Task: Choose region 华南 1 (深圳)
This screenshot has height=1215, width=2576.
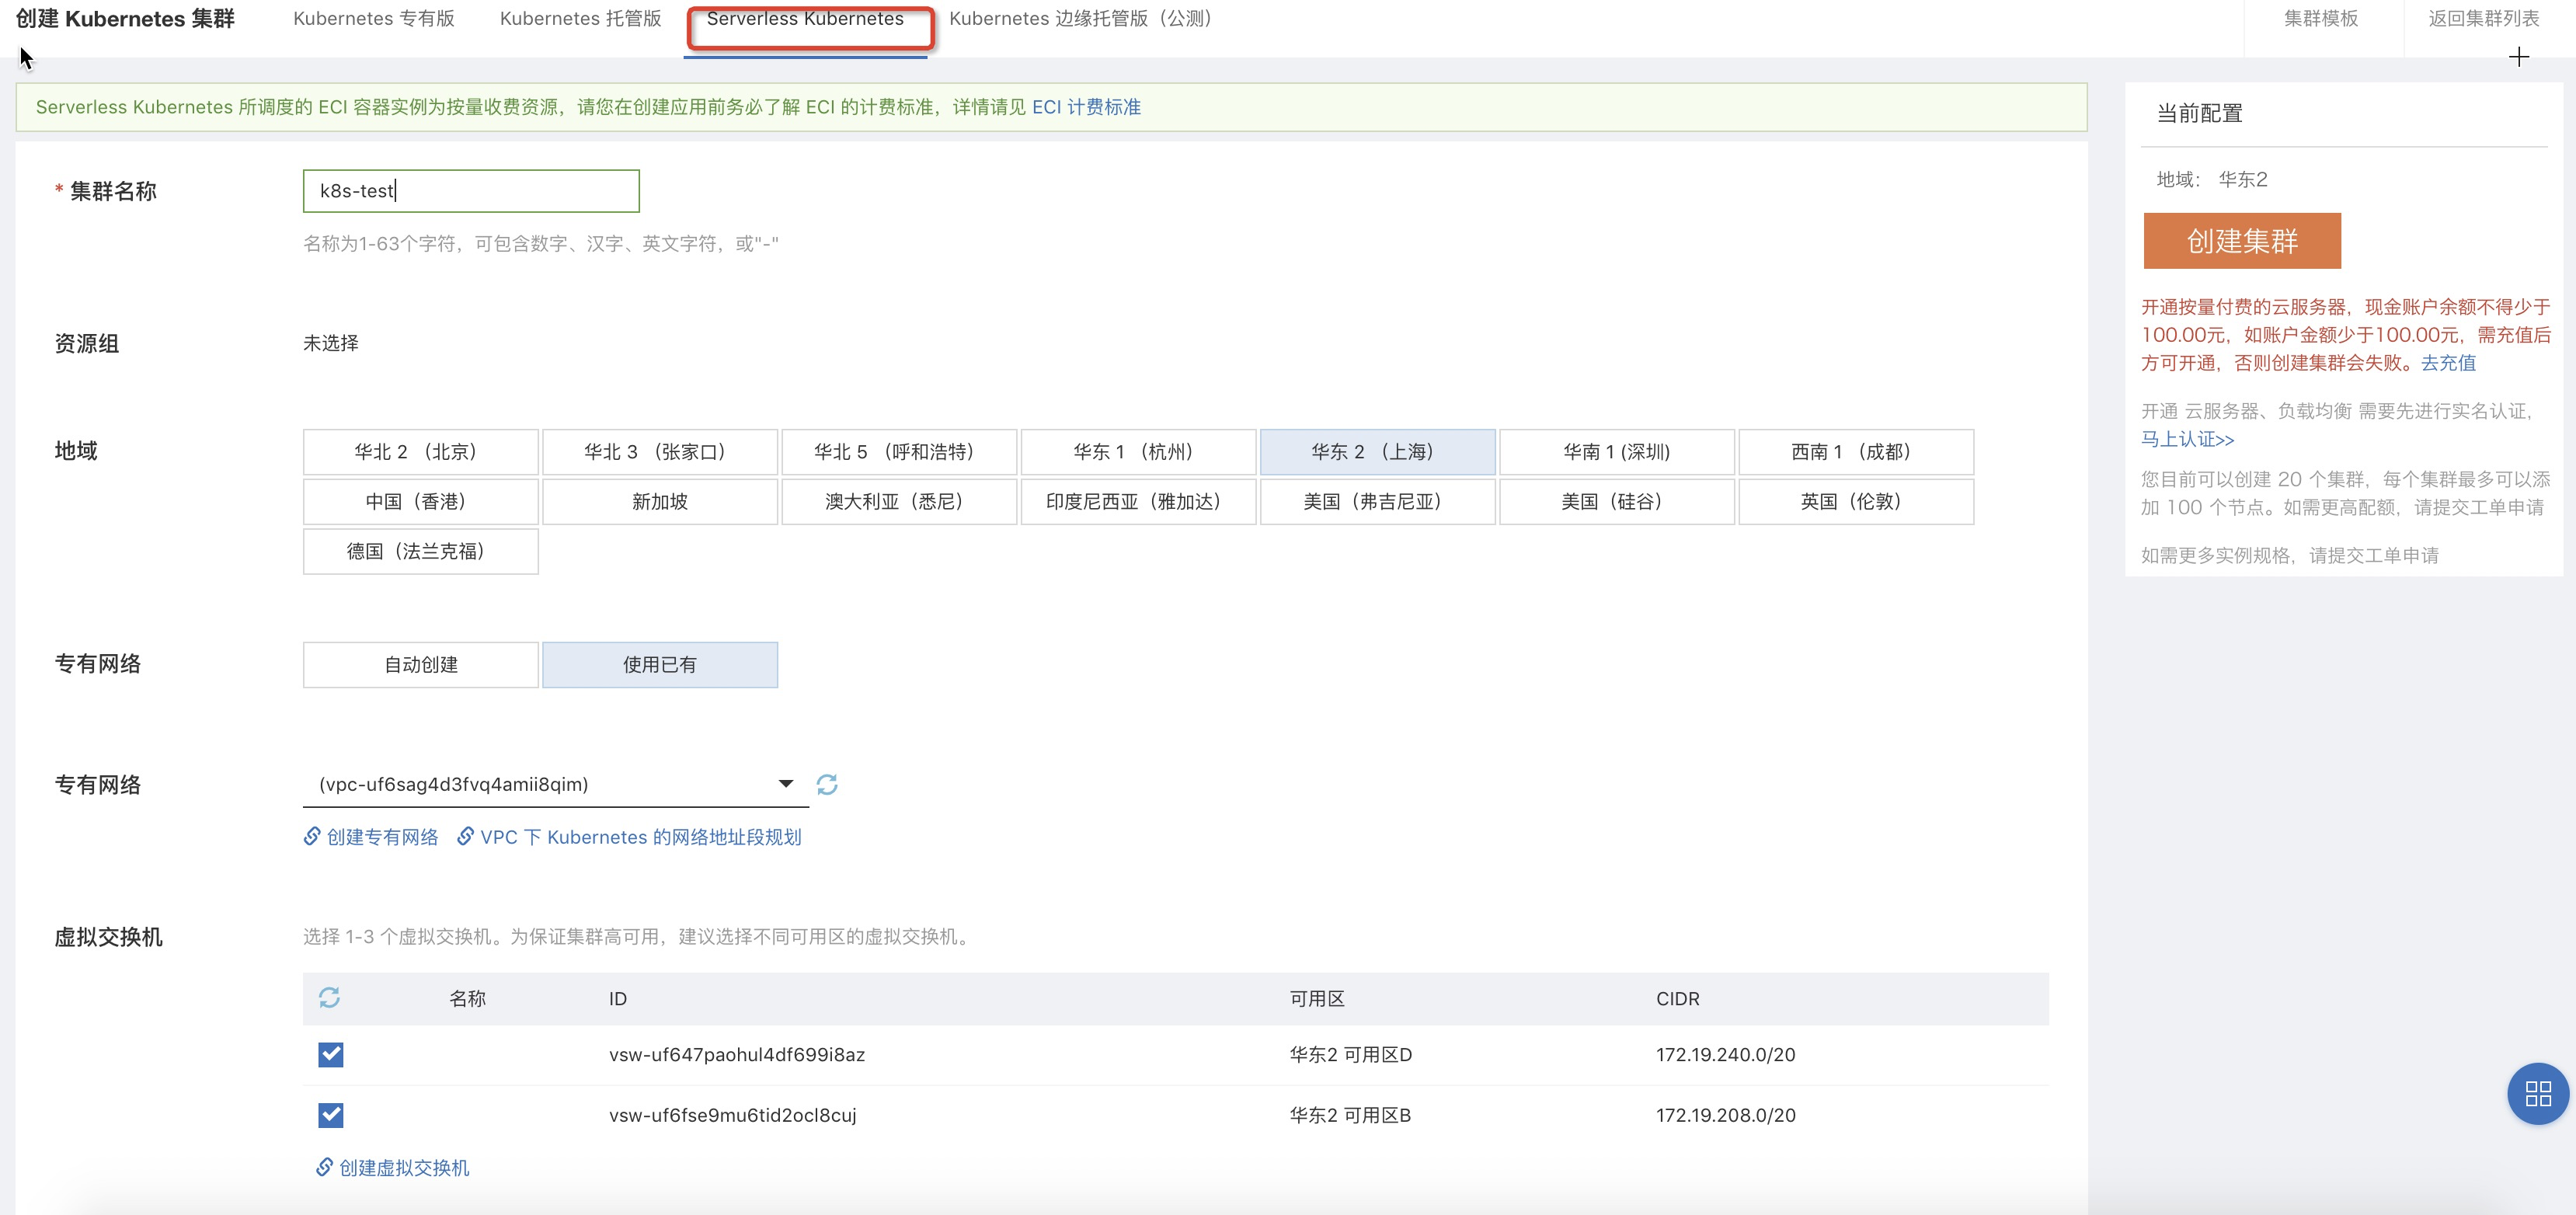Action: pos(1617,452)
